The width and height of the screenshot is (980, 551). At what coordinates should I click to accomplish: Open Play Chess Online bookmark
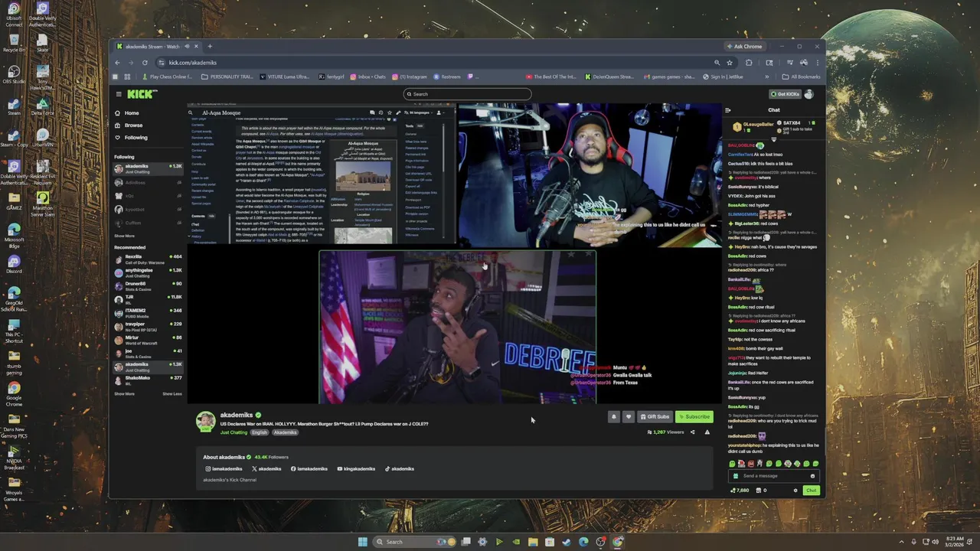pyautogui.click(x=167, y=77)
